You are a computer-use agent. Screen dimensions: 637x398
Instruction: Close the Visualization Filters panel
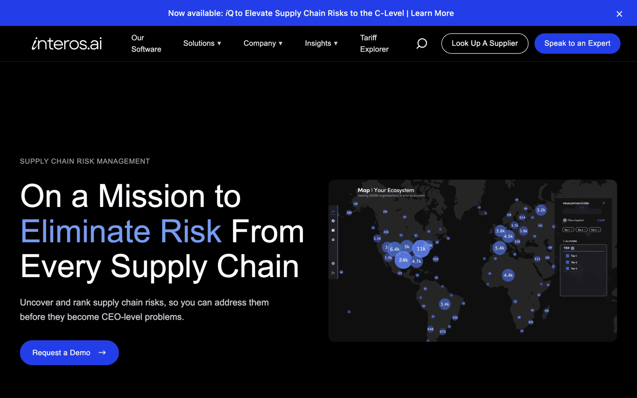point(603,203)
